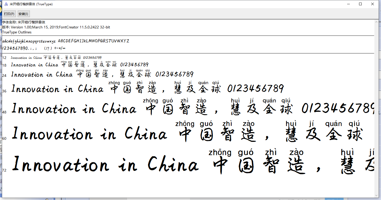Image resolution: width=381 pixels, height=200 pixels.
Task: Select the 字体名称: 米开细行楷拼音体 line
Action: (24, 22)
